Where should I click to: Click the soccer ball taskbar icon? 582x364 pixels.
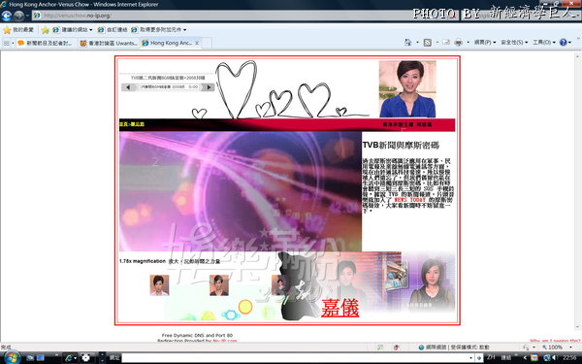tap(86, 357)
